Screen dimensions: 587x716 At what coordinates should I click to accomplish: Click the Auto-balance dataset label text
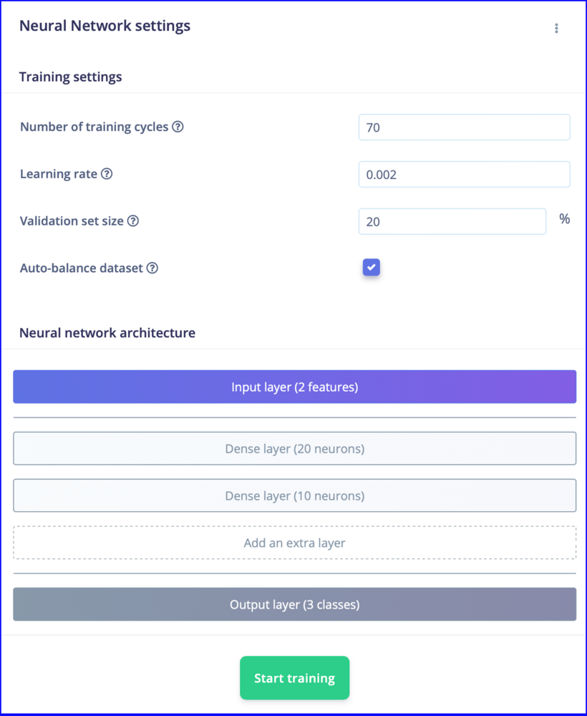(x=81, y=268)
